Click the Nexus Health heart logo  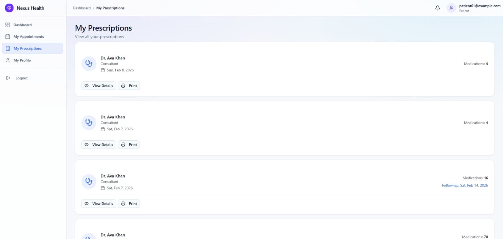coord(9,8)
